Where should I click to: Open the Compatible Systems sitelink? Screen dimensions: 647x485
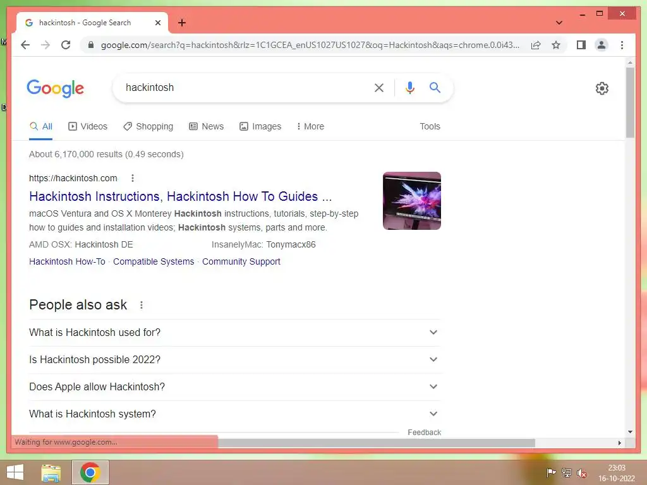click(x=154, y=261)
